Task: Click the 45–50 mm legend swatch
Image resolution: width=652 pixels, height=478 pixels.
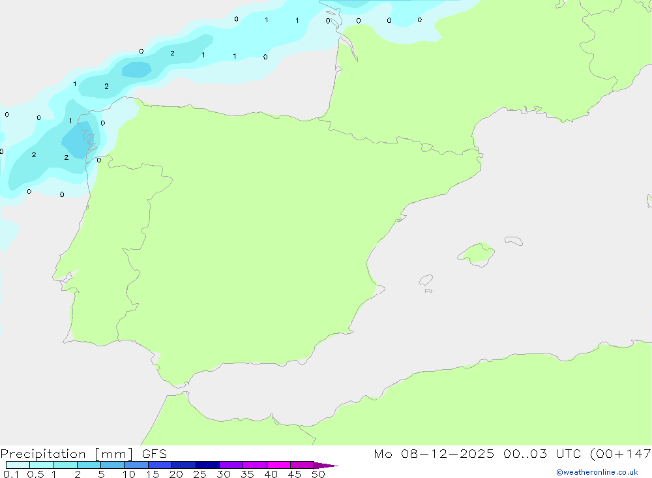Action: tap(302, 465)
